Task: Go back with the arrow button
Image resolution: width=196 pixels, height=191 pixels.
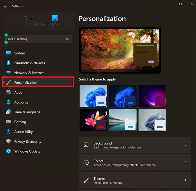Action: click(x=5, y=6)
